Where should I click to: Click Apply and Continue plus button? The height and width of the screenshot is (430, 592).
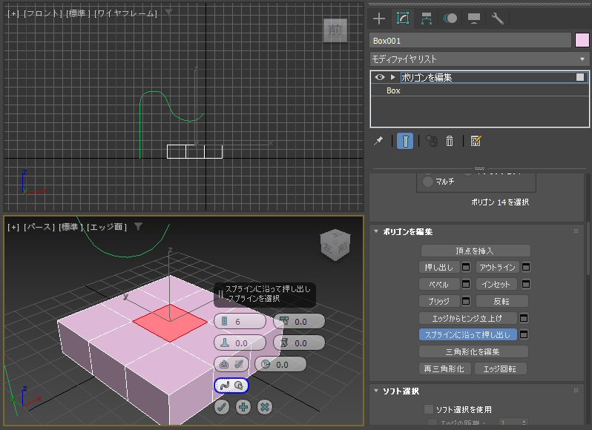coord(243,407)
